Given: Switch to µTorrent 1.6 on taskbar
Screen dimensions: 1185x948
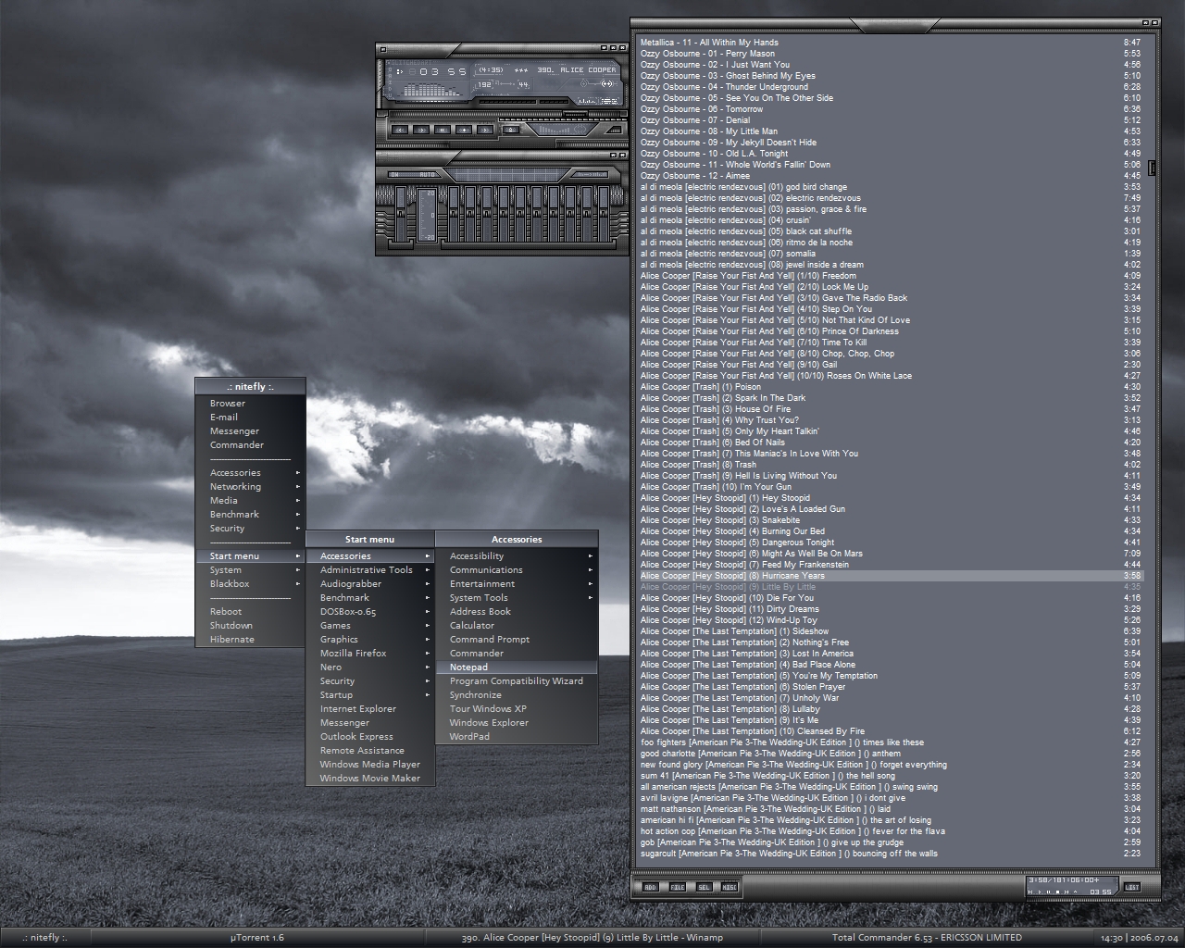Looking at the screenshot, I should tap(257, 938).
